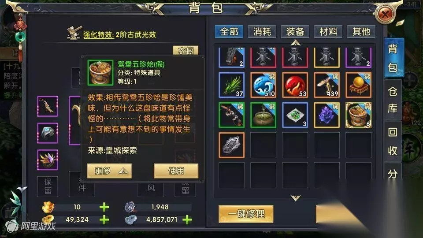The image size is (423, 238).
Task: Select the silver badge item in orange frame
Action: click(231, 145)
